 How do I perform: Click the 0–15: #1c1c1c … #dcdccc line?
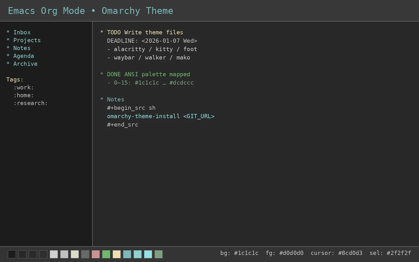(150, 83)
